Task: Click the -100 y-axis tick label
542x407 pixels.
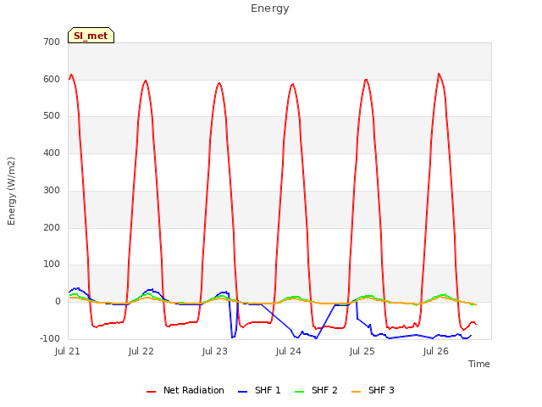Action: 50,338
